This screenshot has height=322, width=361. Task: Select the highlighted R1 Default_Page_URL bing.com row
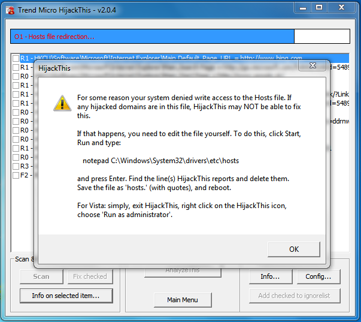[184, 58]
